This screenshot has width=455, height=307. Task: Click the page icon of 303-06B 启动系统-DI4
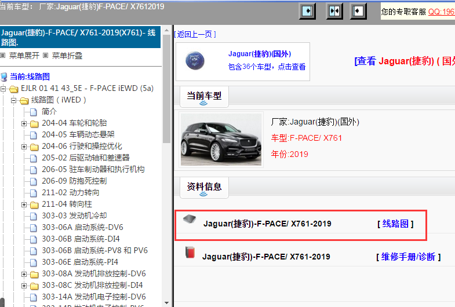[34, 239]
